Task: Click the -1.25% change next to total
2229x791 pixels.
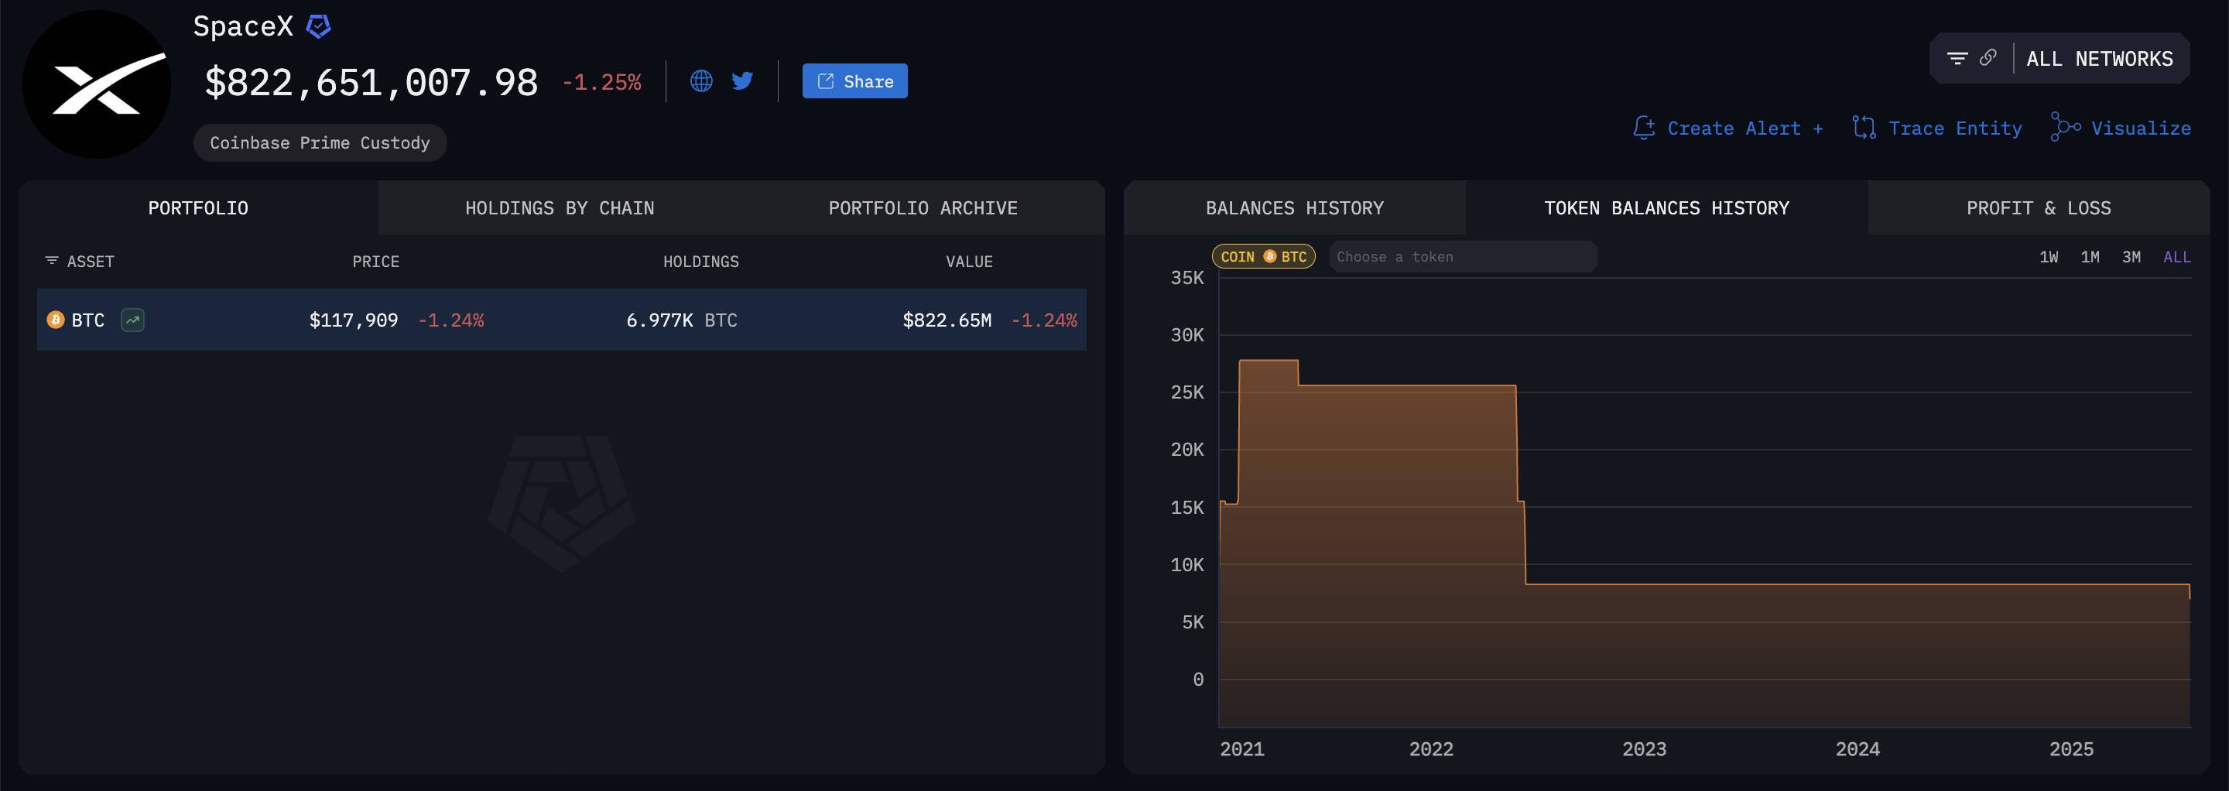Action: tap(601, 82)
